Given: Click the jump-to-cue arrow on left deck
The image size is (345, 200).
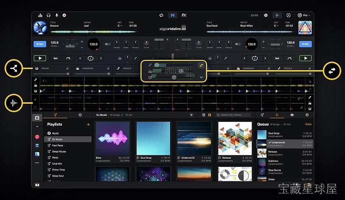Looking at the screenshot, I should coord(68,58).
